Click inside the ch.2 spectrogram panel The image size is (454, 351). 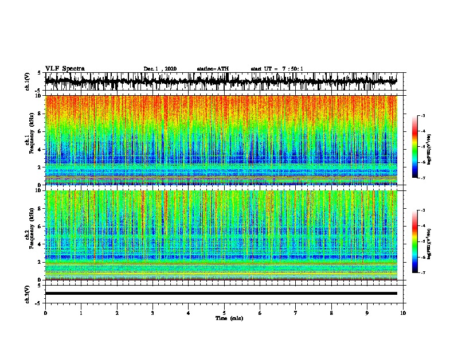coord(221,235)
